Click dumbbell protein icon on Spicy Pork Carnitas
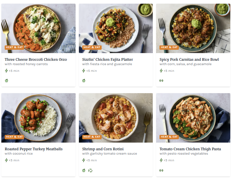This screenshot has height=180, width=232. point(161,80)
